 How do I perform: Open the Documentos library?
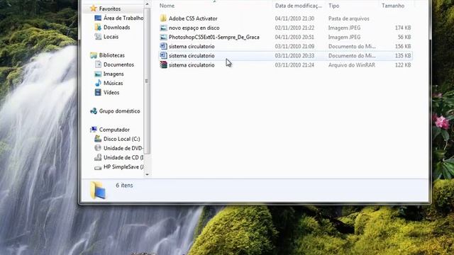point(118,64)
